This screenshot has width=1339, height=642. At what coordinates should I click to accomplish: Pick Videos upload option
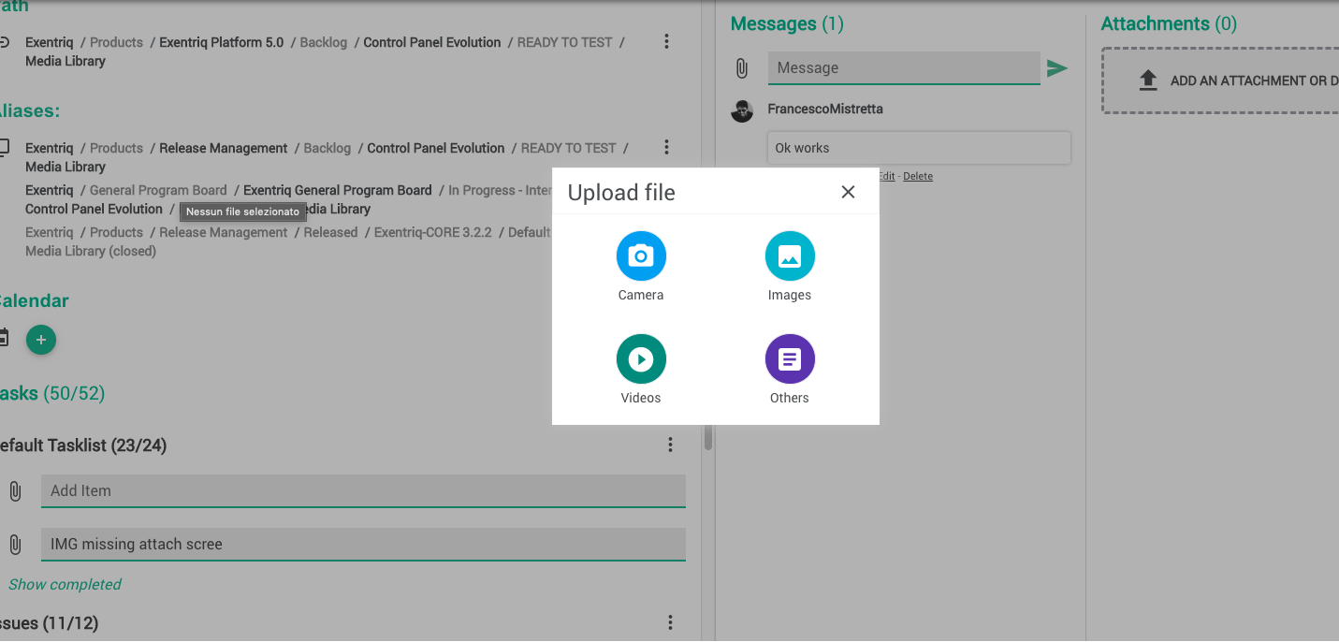[641, 359]
